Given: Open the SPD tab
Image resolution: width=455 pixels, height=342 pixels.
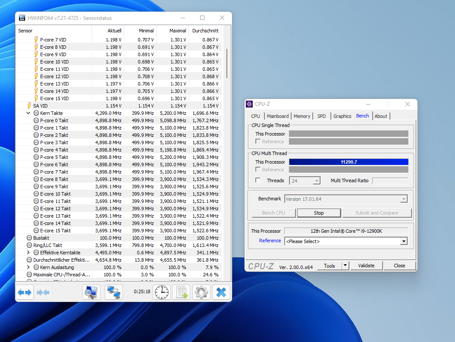Looking at the screenshot, I should tap(321, 116).
